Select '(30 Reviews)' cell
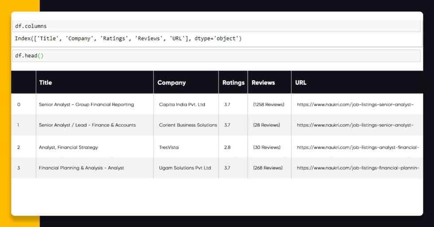 coord(267,147)
